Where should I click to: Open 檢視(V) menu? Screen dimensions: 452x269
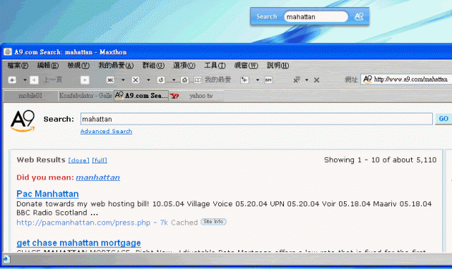78,65
